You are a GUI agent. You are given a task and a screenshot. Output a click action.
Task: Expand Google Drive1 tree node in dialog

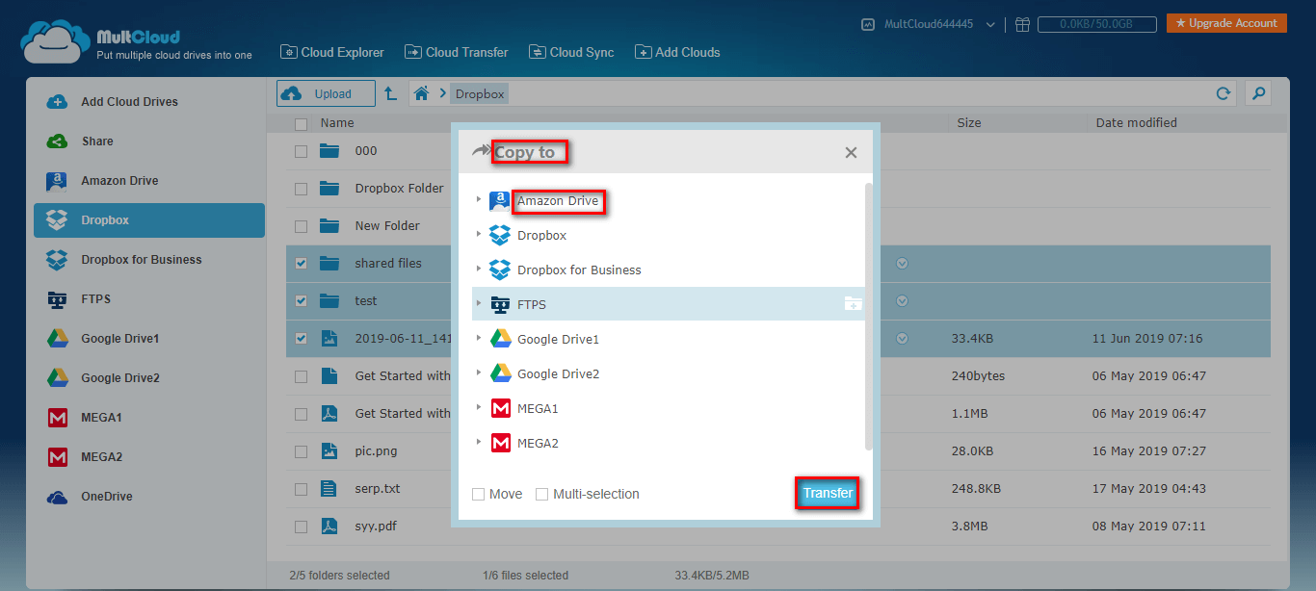479,338
